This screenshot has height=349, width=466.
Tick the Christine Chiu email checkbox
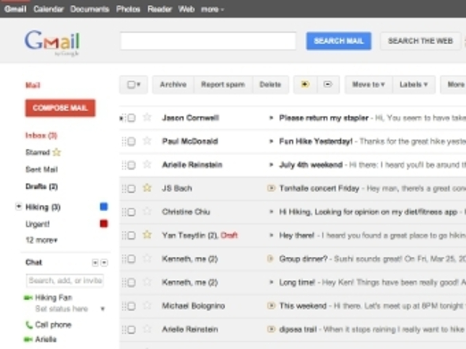(x=131, y=212)
